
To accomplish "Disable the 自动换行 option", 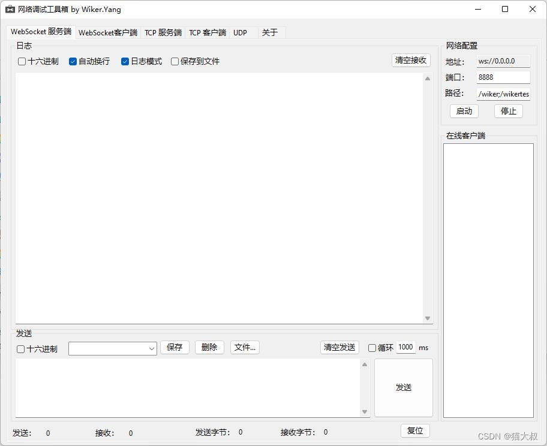I will (73, 61).
